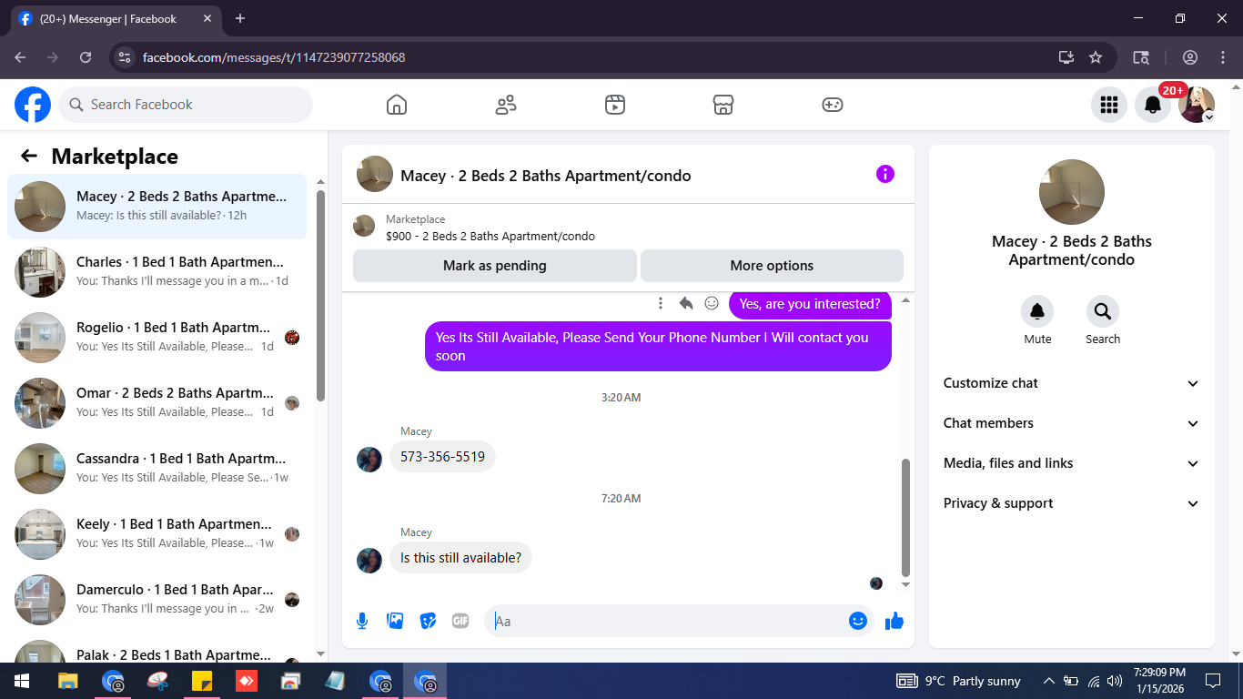Open weather widget 9°C Partly sunny
Image resolution: width=1243 pixels, height=699 pixels.
pyautogui.click(x=959, y=681)
